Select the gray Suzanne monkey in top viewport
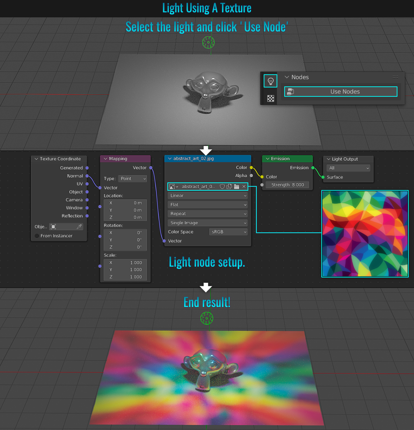 pos(210,92)
